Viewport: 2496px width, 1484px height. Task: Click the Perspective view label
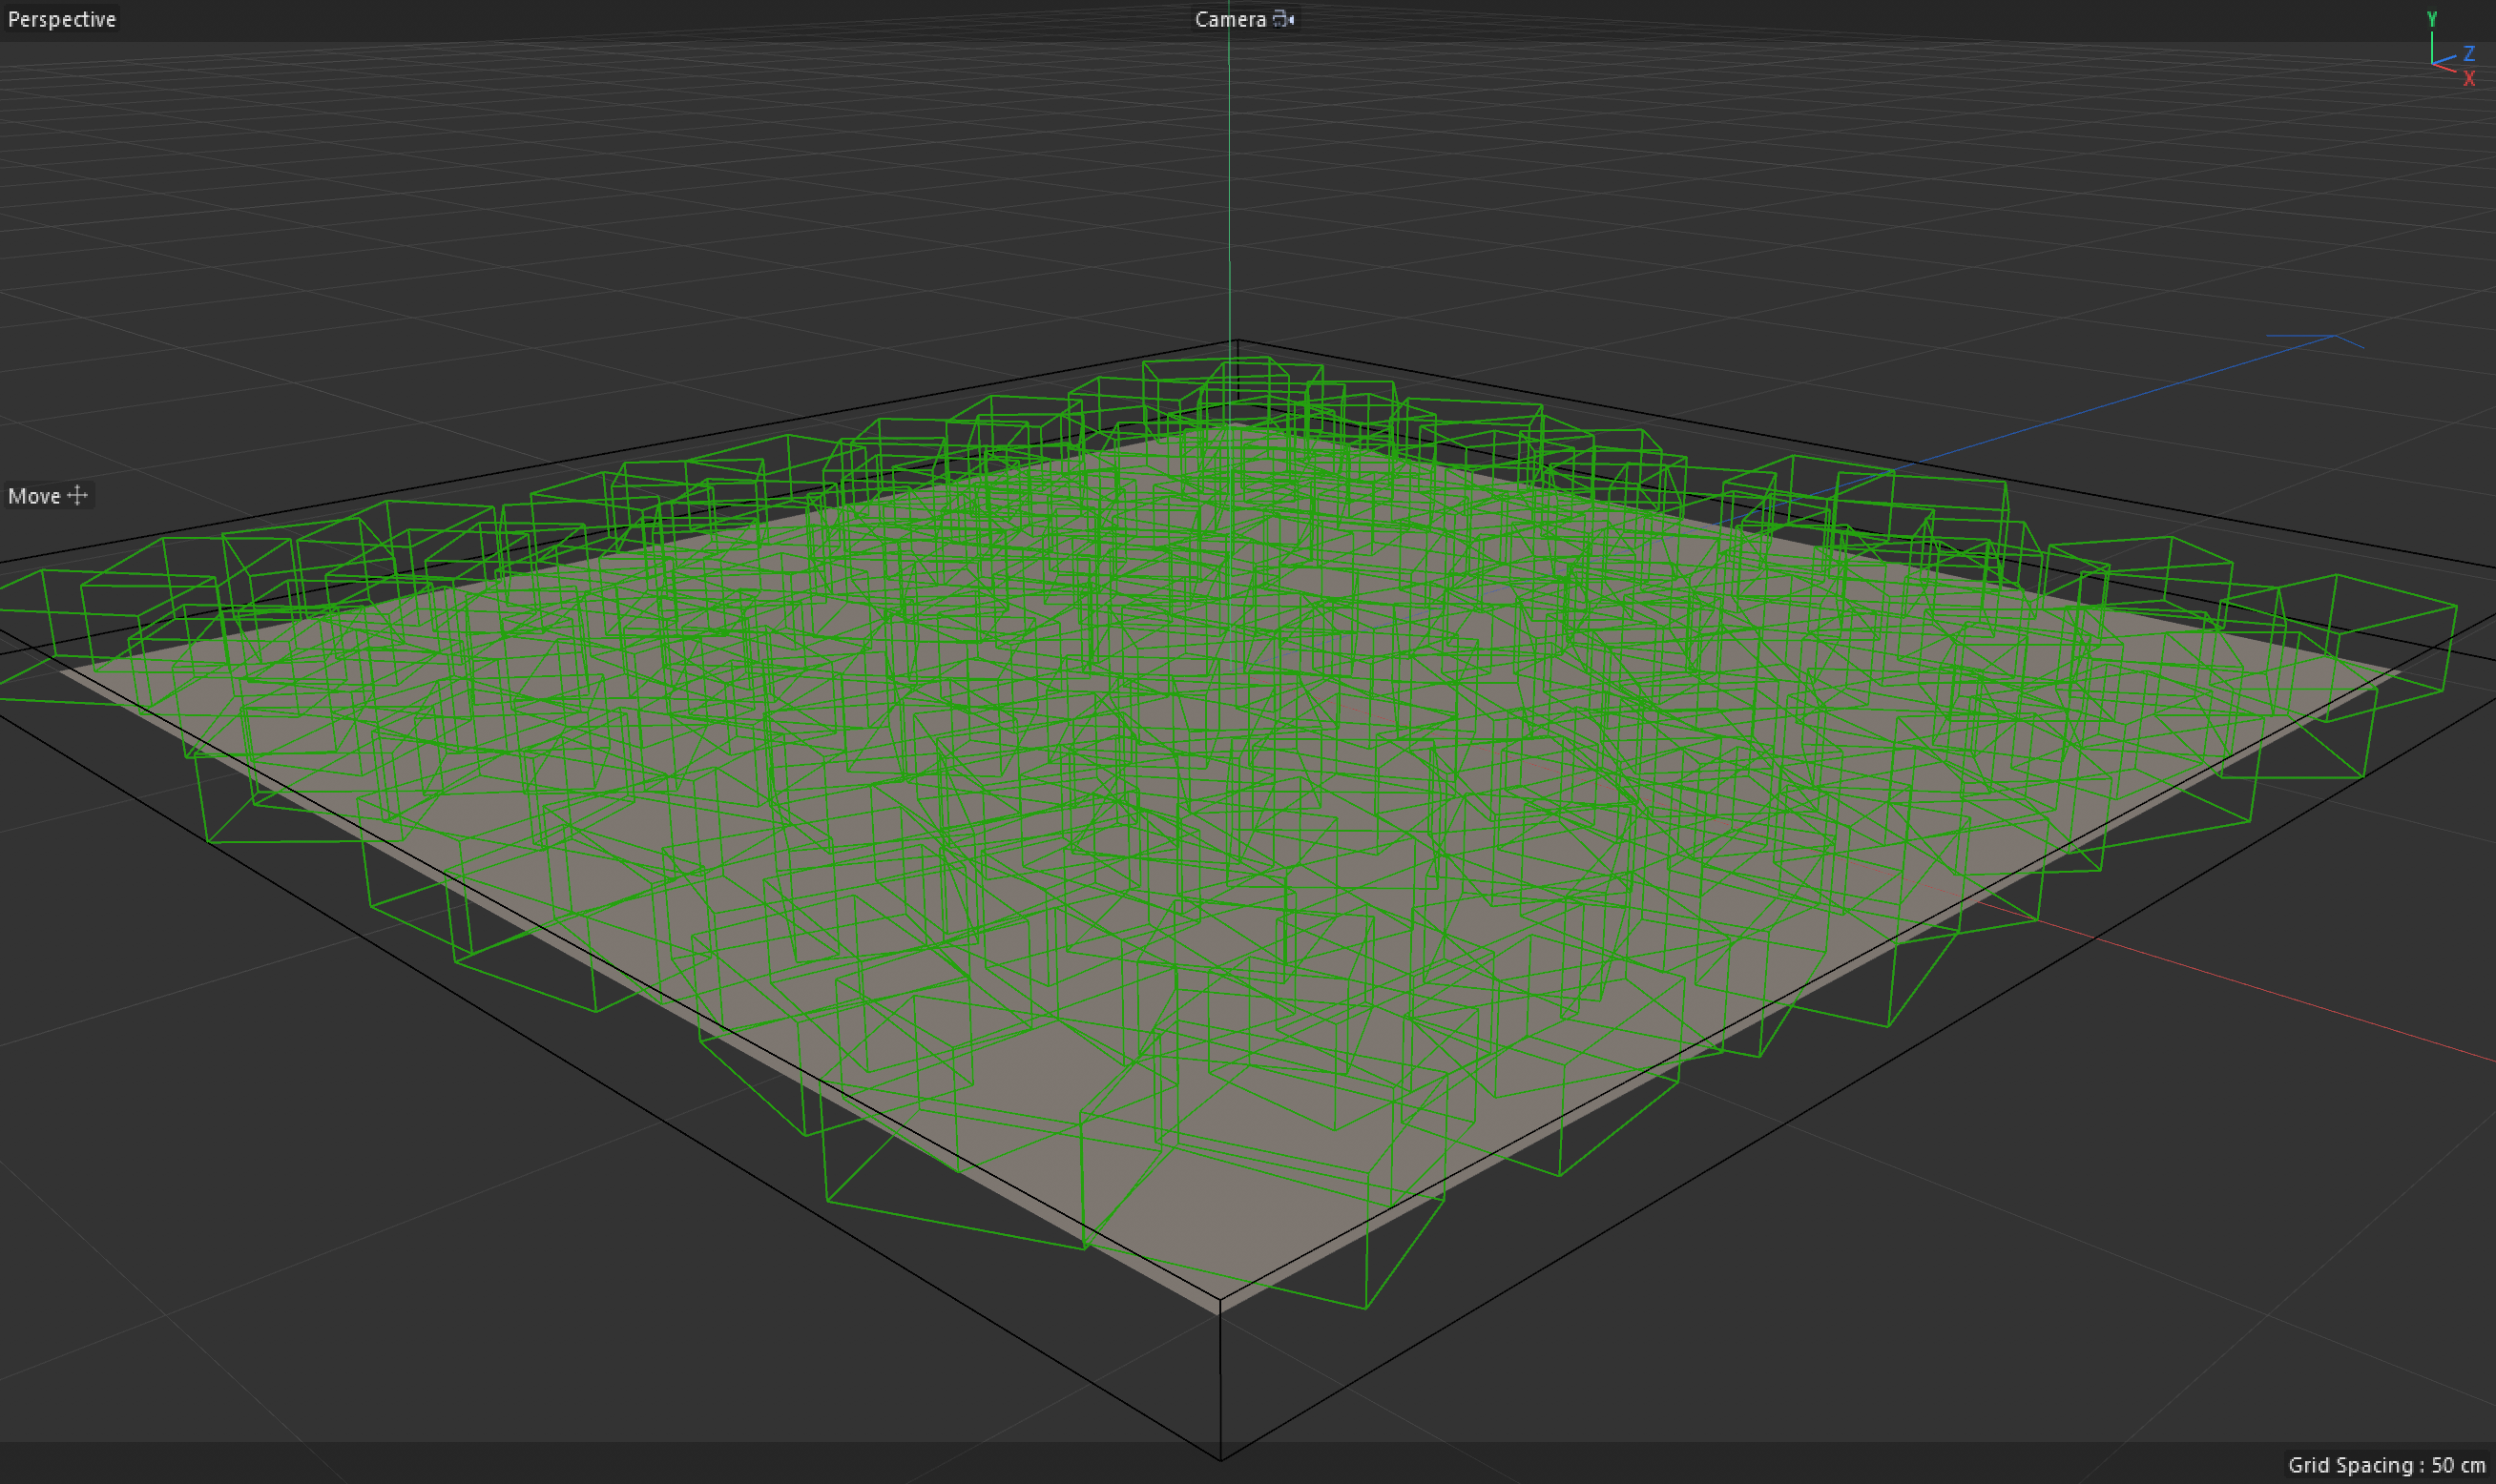pos(62,19)
